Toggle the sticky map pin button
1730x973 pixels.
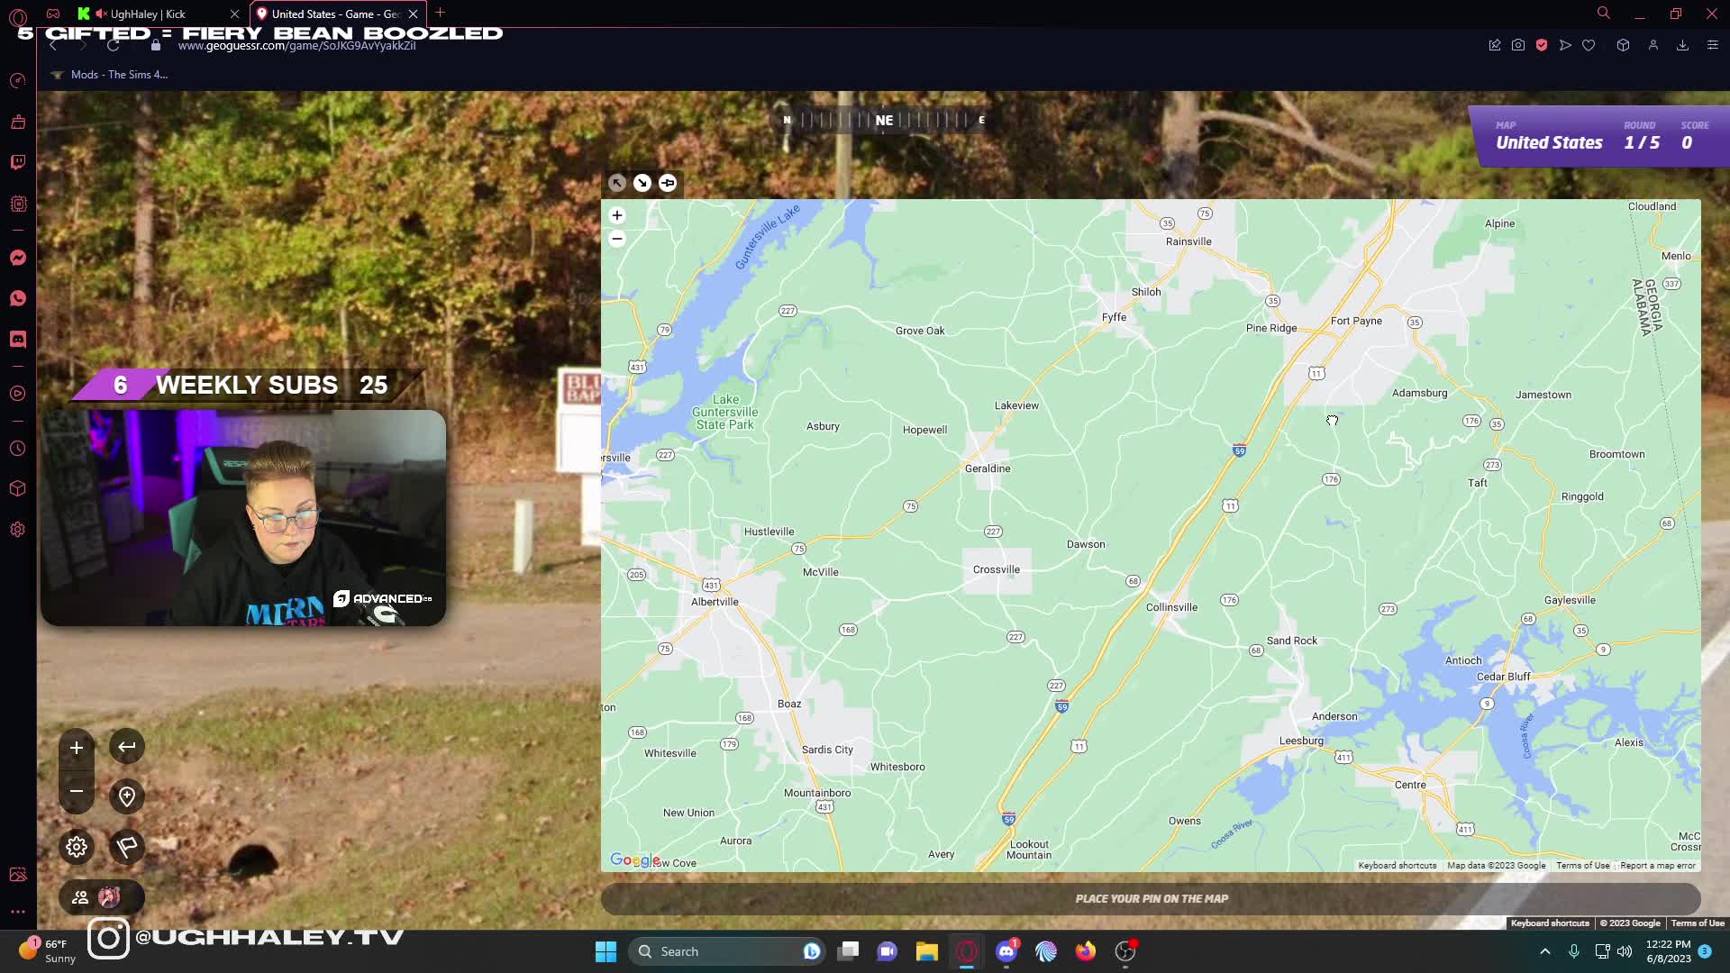point(668,183)
